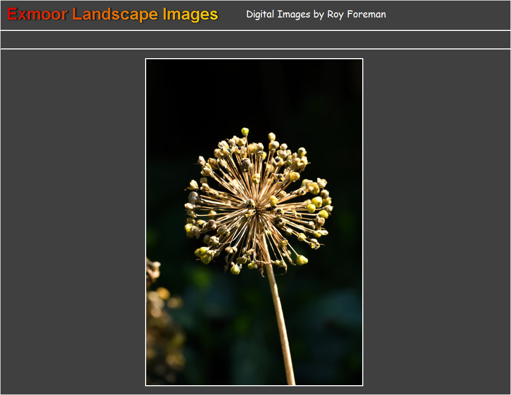Image resolution: width=511 pixels, height=395 pixels.
Task: Click the word "Images" in the orange heading
Action: [x=190, y=14]
